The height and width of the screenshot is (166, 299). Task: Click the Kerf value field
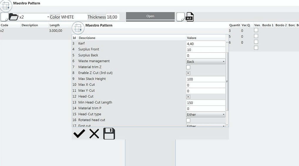click(206, 44)
